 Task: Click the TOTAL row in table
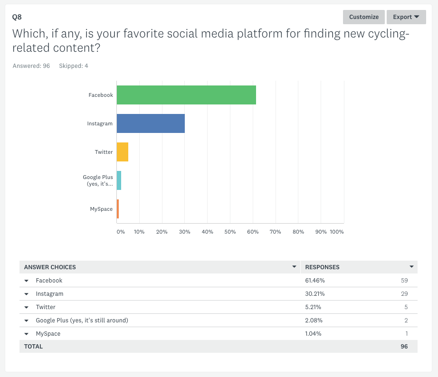pyautogui.click(x=33, y=347)
